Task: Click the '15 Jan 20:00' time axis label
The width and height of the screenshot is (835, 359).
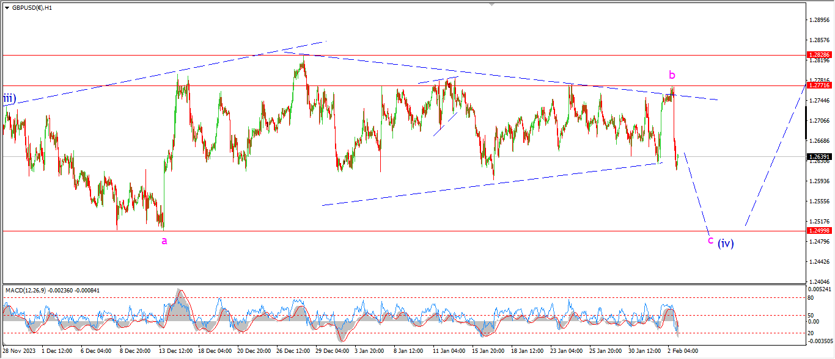Action: point(487,352)
